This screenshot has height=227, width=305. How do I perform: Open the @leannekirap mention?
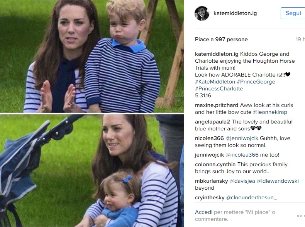click(x=270, y=112)
